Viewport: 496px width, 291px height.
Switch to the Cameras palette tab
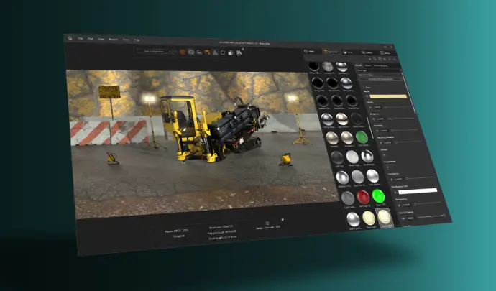click(x=367, y=52)
